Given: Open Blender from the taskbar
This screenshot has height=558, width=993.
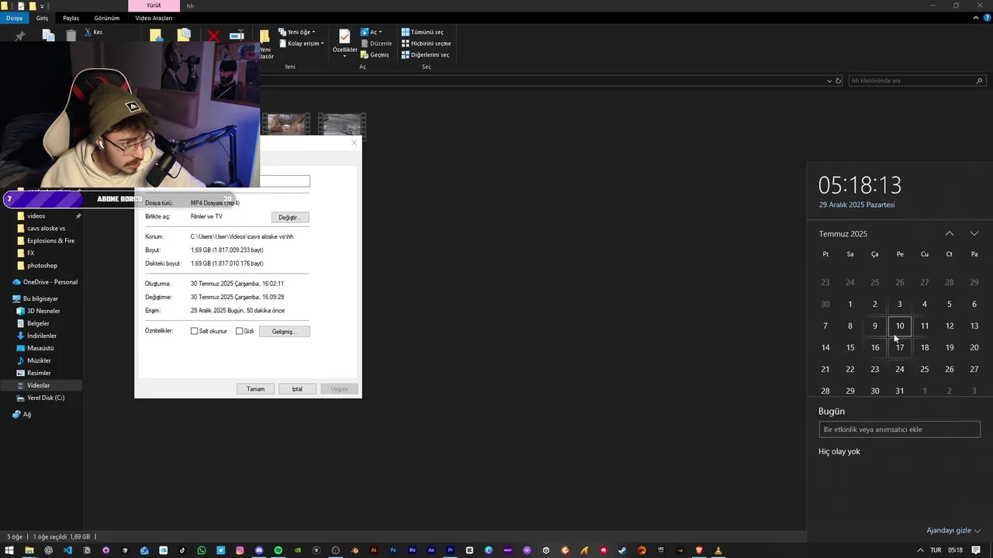Looking at the screenshot, I should (355, 550).
